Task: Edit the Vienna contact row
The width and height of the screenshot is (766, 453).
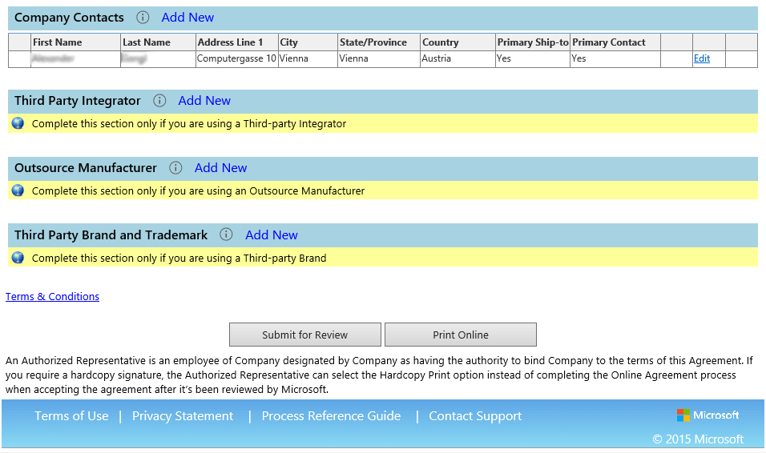Action: click(701, 58)
